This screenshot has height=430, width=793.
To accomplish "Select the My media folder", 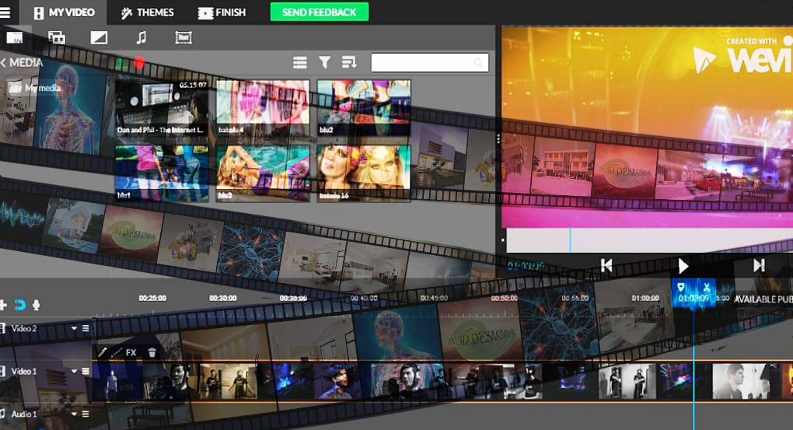I will pyautogui.click(x=37, y=88).
